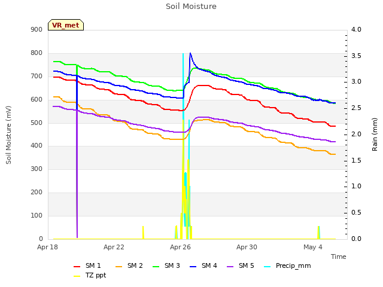Click the May 4 x-axis label
383x287 pixels.
pyautogui.click(x=313, y=247)
